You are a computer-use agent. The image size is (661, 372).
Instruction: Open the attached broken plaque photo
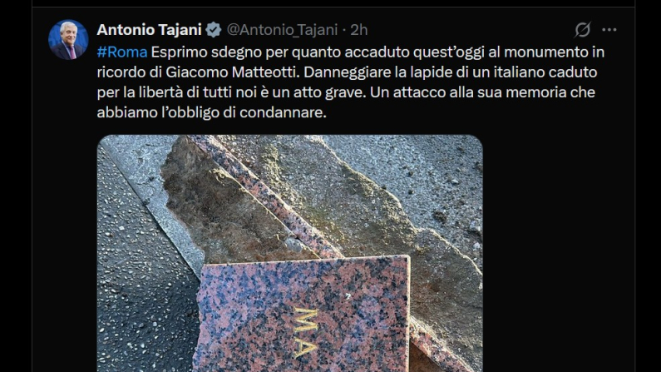click(x=290, y=253)
